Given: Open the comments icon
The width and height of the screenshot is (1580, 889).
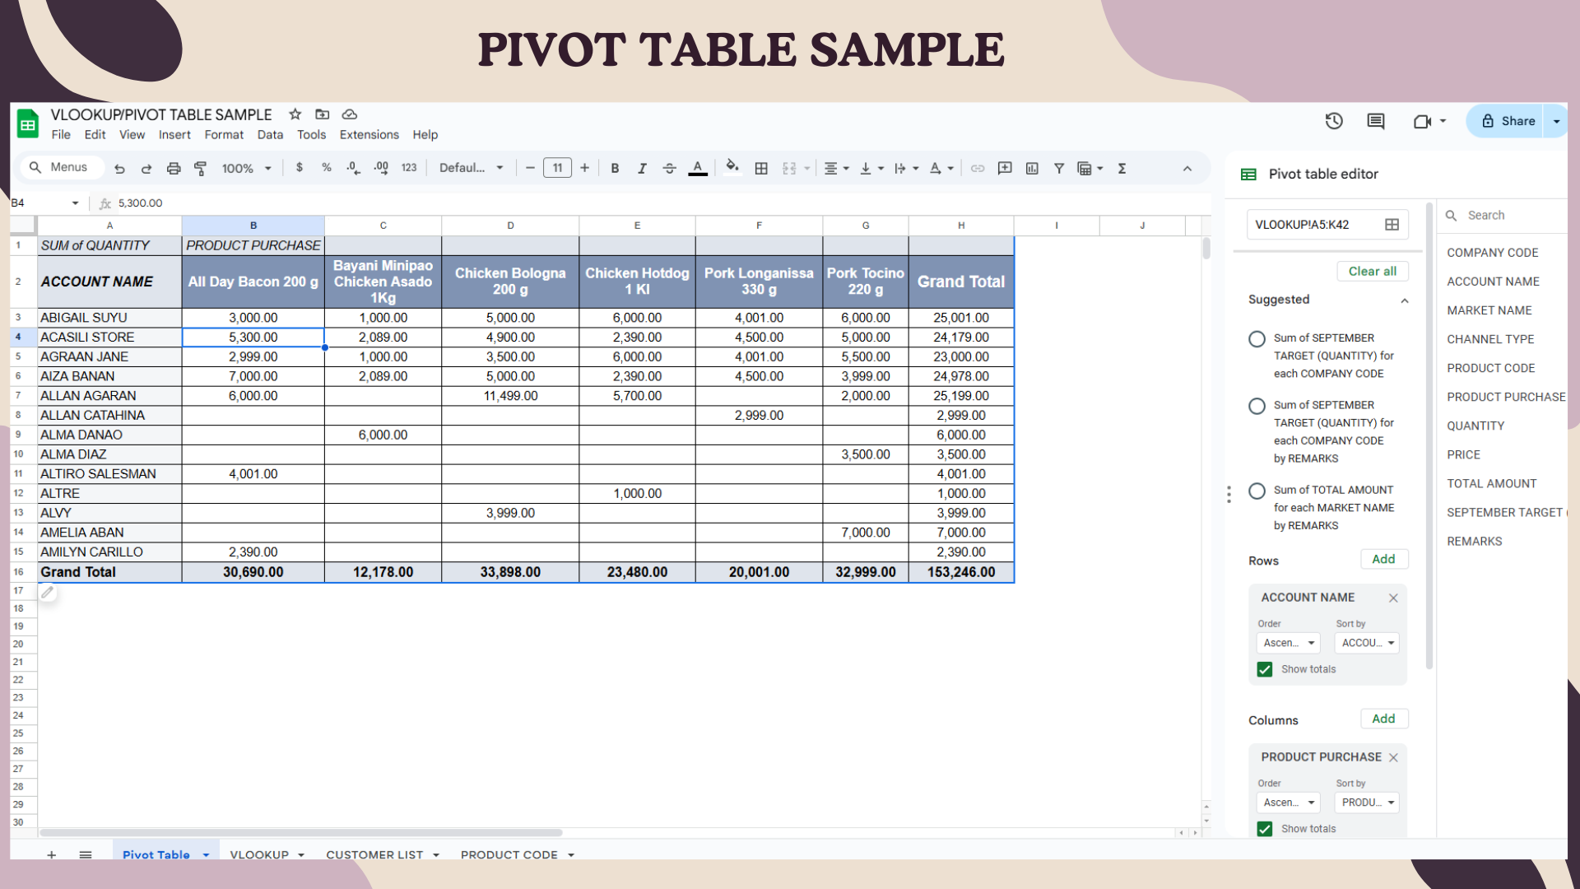Looking at the screenshot, I should (1376, 121).
